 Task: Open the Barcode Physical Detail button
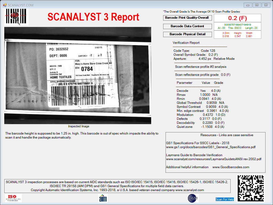187,34
